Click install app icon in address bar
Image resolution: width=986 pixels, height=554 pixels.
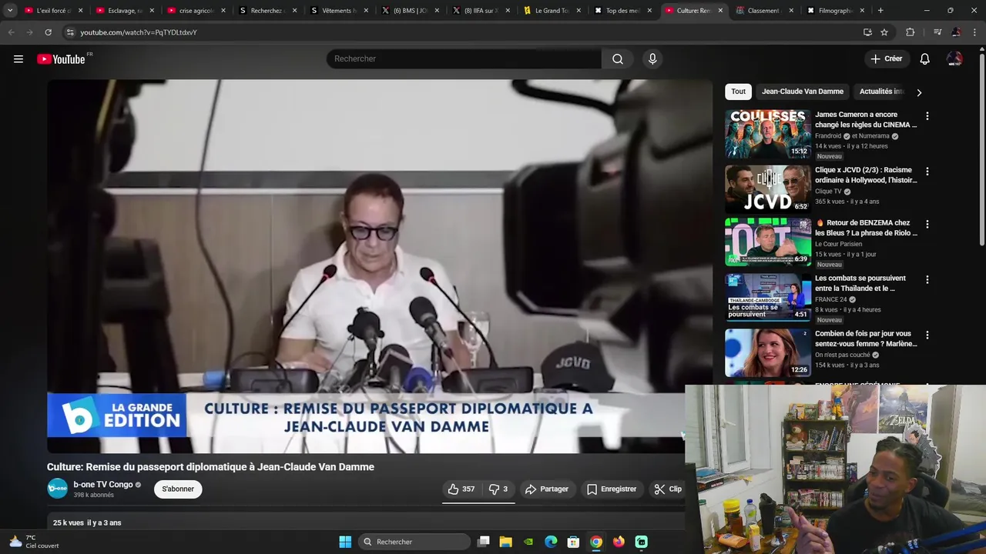click(867, 32)
